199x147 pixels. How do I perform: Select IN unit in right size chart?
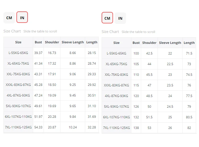pyautogui.click(x=120, y=18)
